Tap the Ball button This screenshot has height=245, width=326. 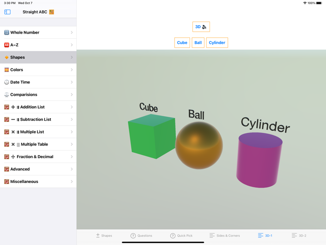click(x=198, y=42)
